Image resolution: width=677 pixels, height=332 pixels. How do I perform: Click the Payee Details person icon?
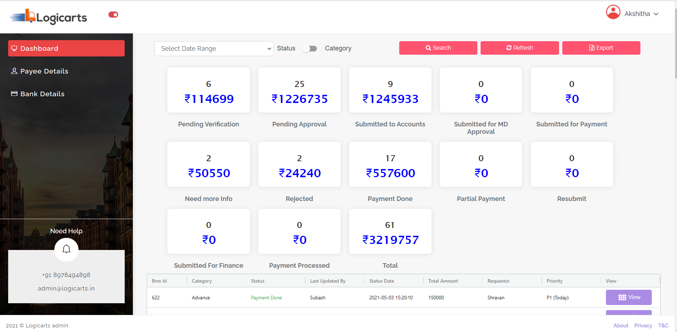pos(14,71)
